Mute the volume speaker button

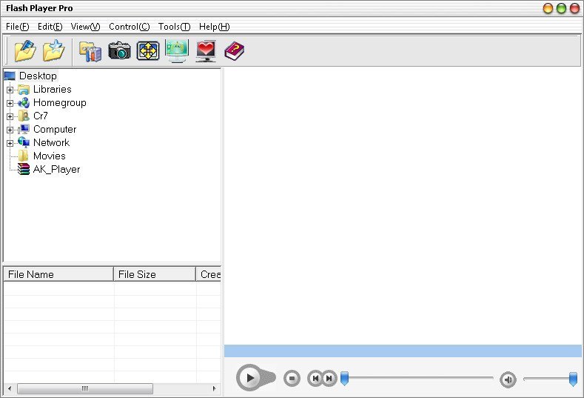508,379
